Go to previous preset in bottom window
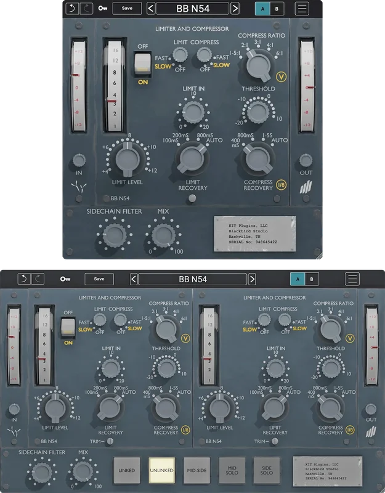Viewport: 385px width, 493px height. tap(134, 279)
